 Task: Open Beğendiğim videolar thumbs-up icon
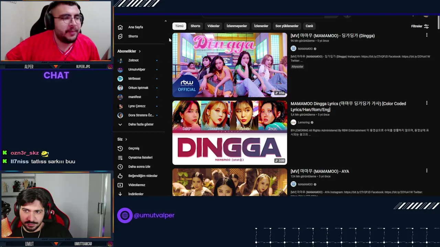120,176
